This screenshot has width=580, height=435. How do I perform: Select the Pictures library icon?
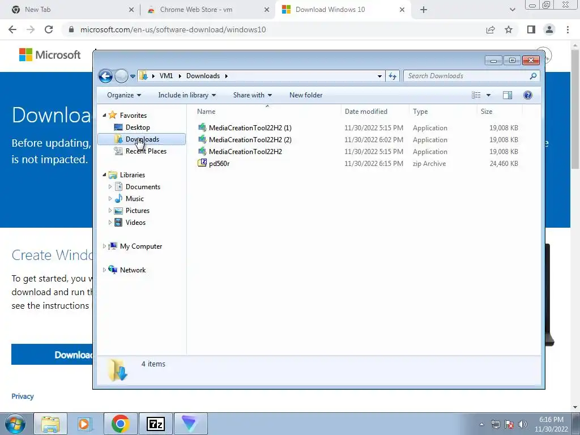point(118,211)
